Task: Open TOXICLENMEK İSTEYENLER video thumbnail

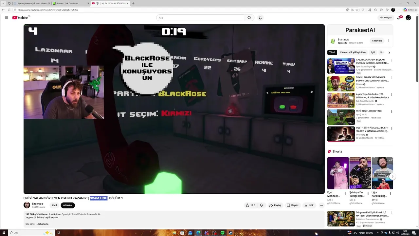Action: tap(341, 84)
